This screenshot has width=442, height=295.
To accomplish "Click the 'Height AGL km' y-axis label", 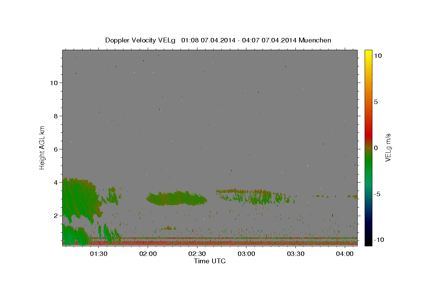I will (x=42, y=147).
